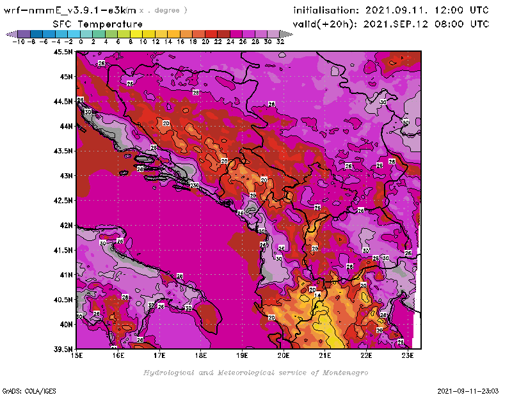
Task: Click the 'GrADS: COLA/IGES' credit text
Action: tap(29, 391)
